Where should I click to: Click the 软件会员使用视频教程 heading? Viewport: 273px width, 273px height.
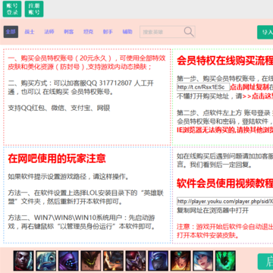(224, 184)
